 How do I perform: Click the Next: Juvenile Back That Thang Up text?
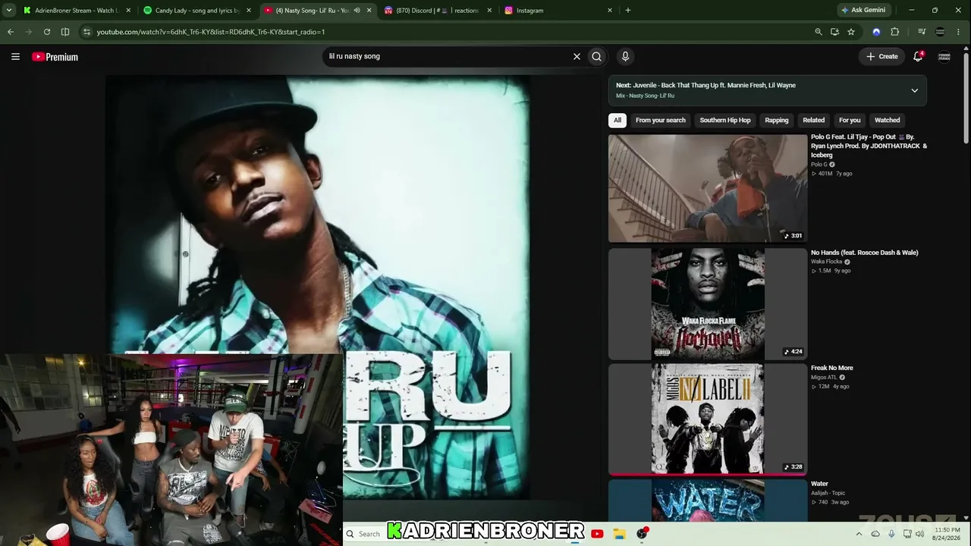tap(705, 86)
